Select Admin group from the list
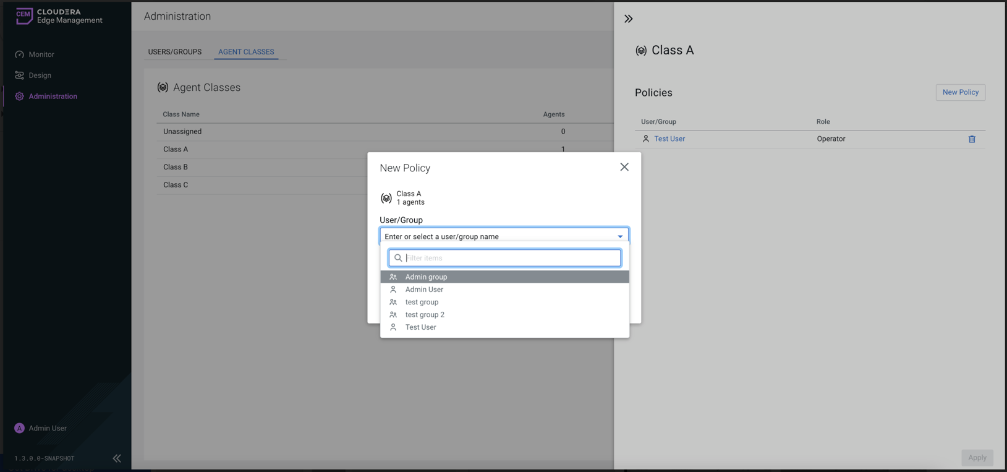The height and width of the screenshot is (472, 1007). click(x=426, y=277)
